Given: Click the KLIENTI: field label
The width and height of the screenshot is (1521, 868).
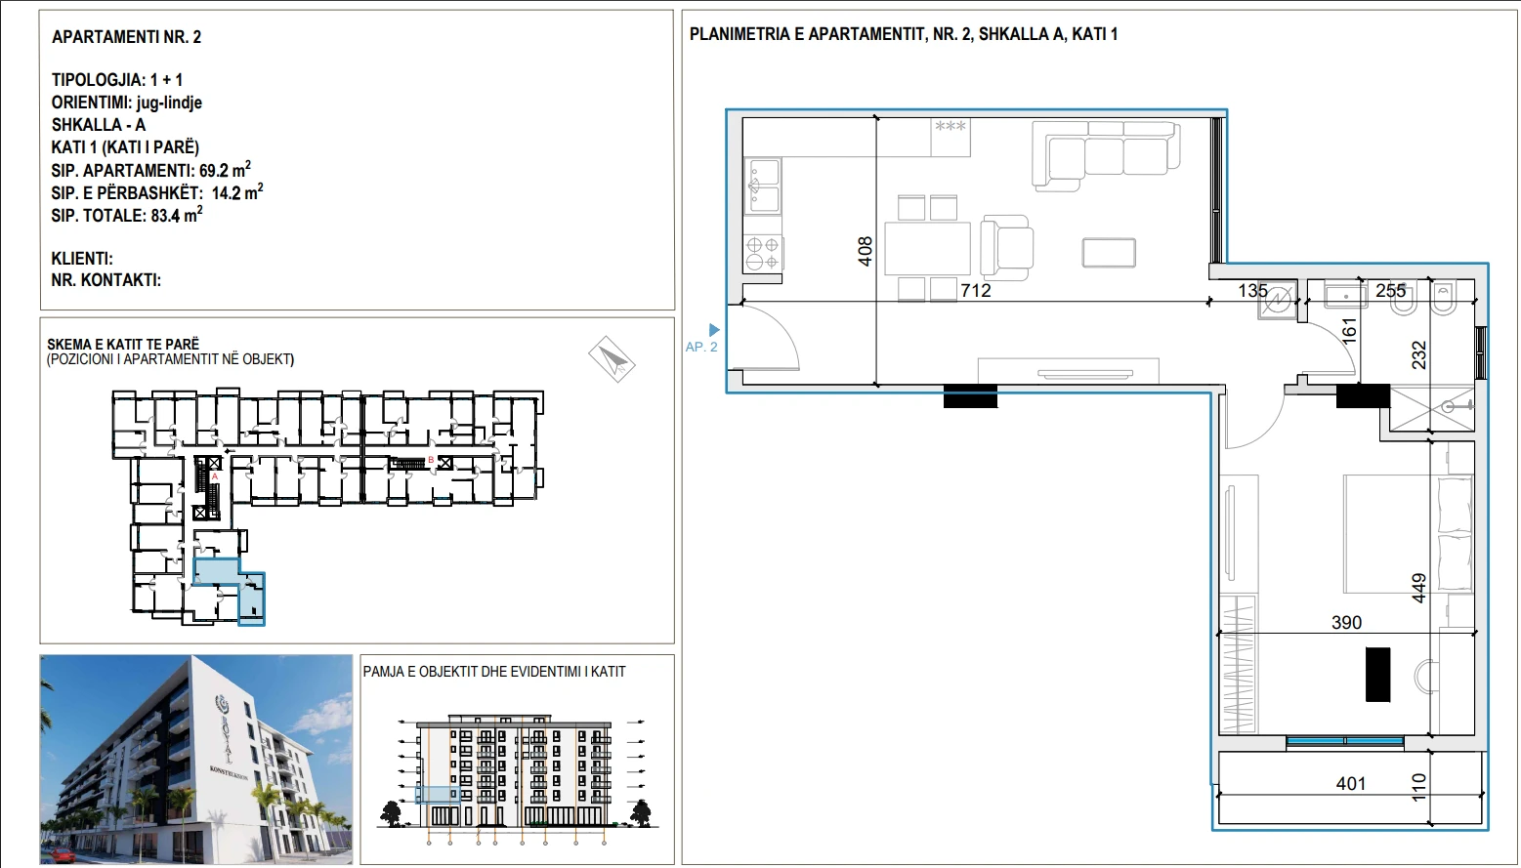Looking at the screenshot, I should tap(82, 259).
